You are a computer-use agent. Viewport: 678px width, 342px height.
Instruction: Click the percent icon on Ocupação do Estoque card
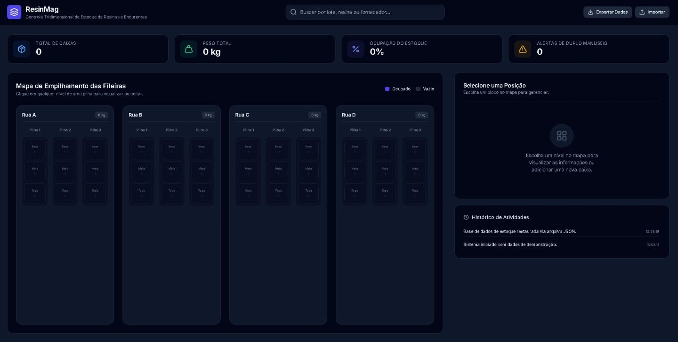point(355,49)
